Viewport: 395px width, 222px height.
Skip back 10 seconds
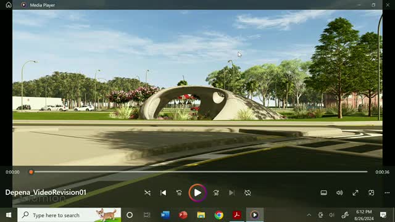pos(179,193)
